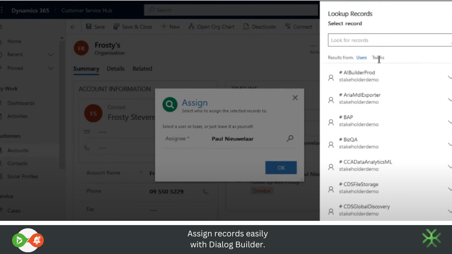The width and height of the screenshot is (452, 254).
Task: Expand details of # BAP record
Action: click(x=450, y=122)
